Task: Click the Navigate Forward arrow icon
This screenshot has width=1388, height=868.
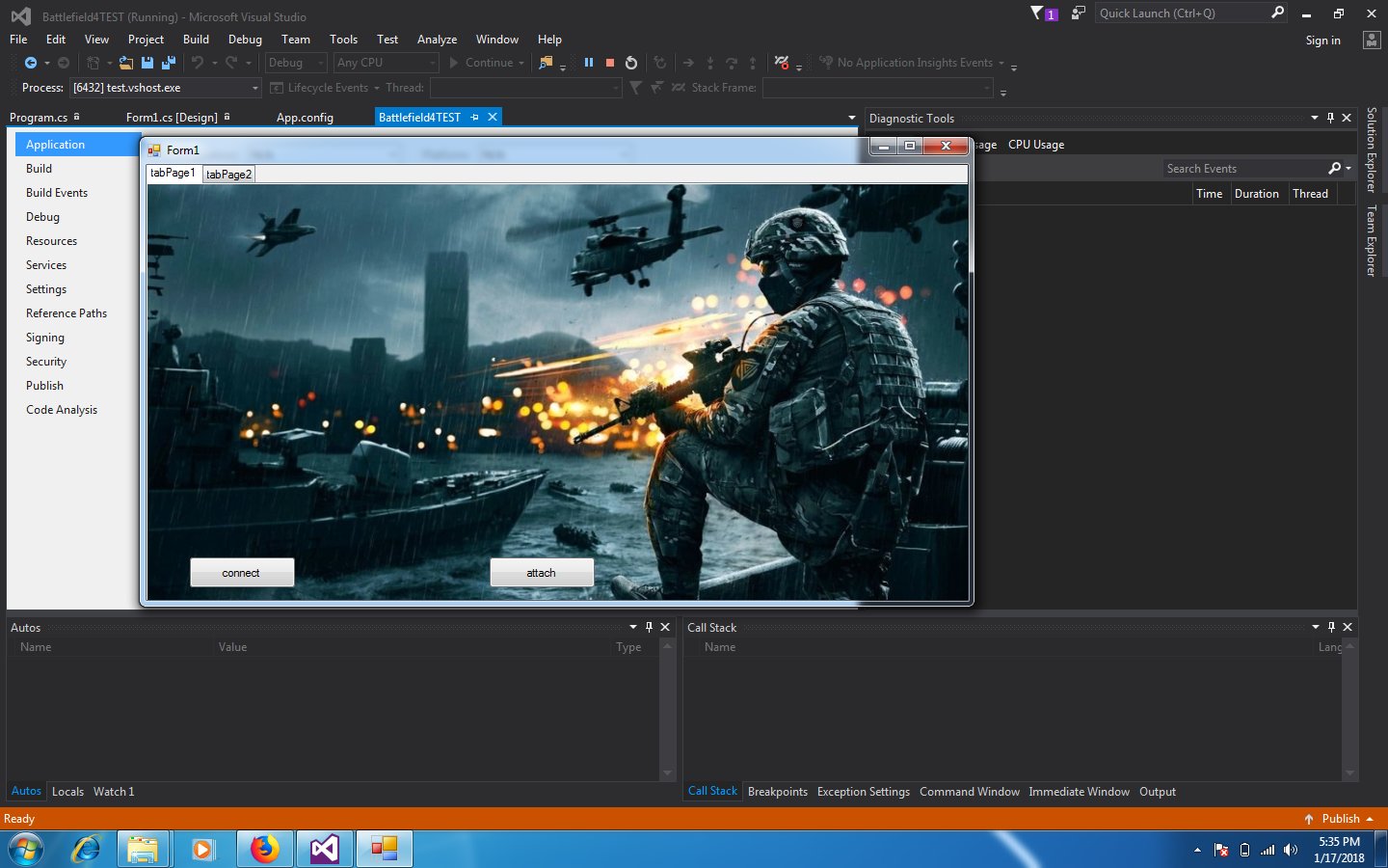Action: tap(64, 63)
